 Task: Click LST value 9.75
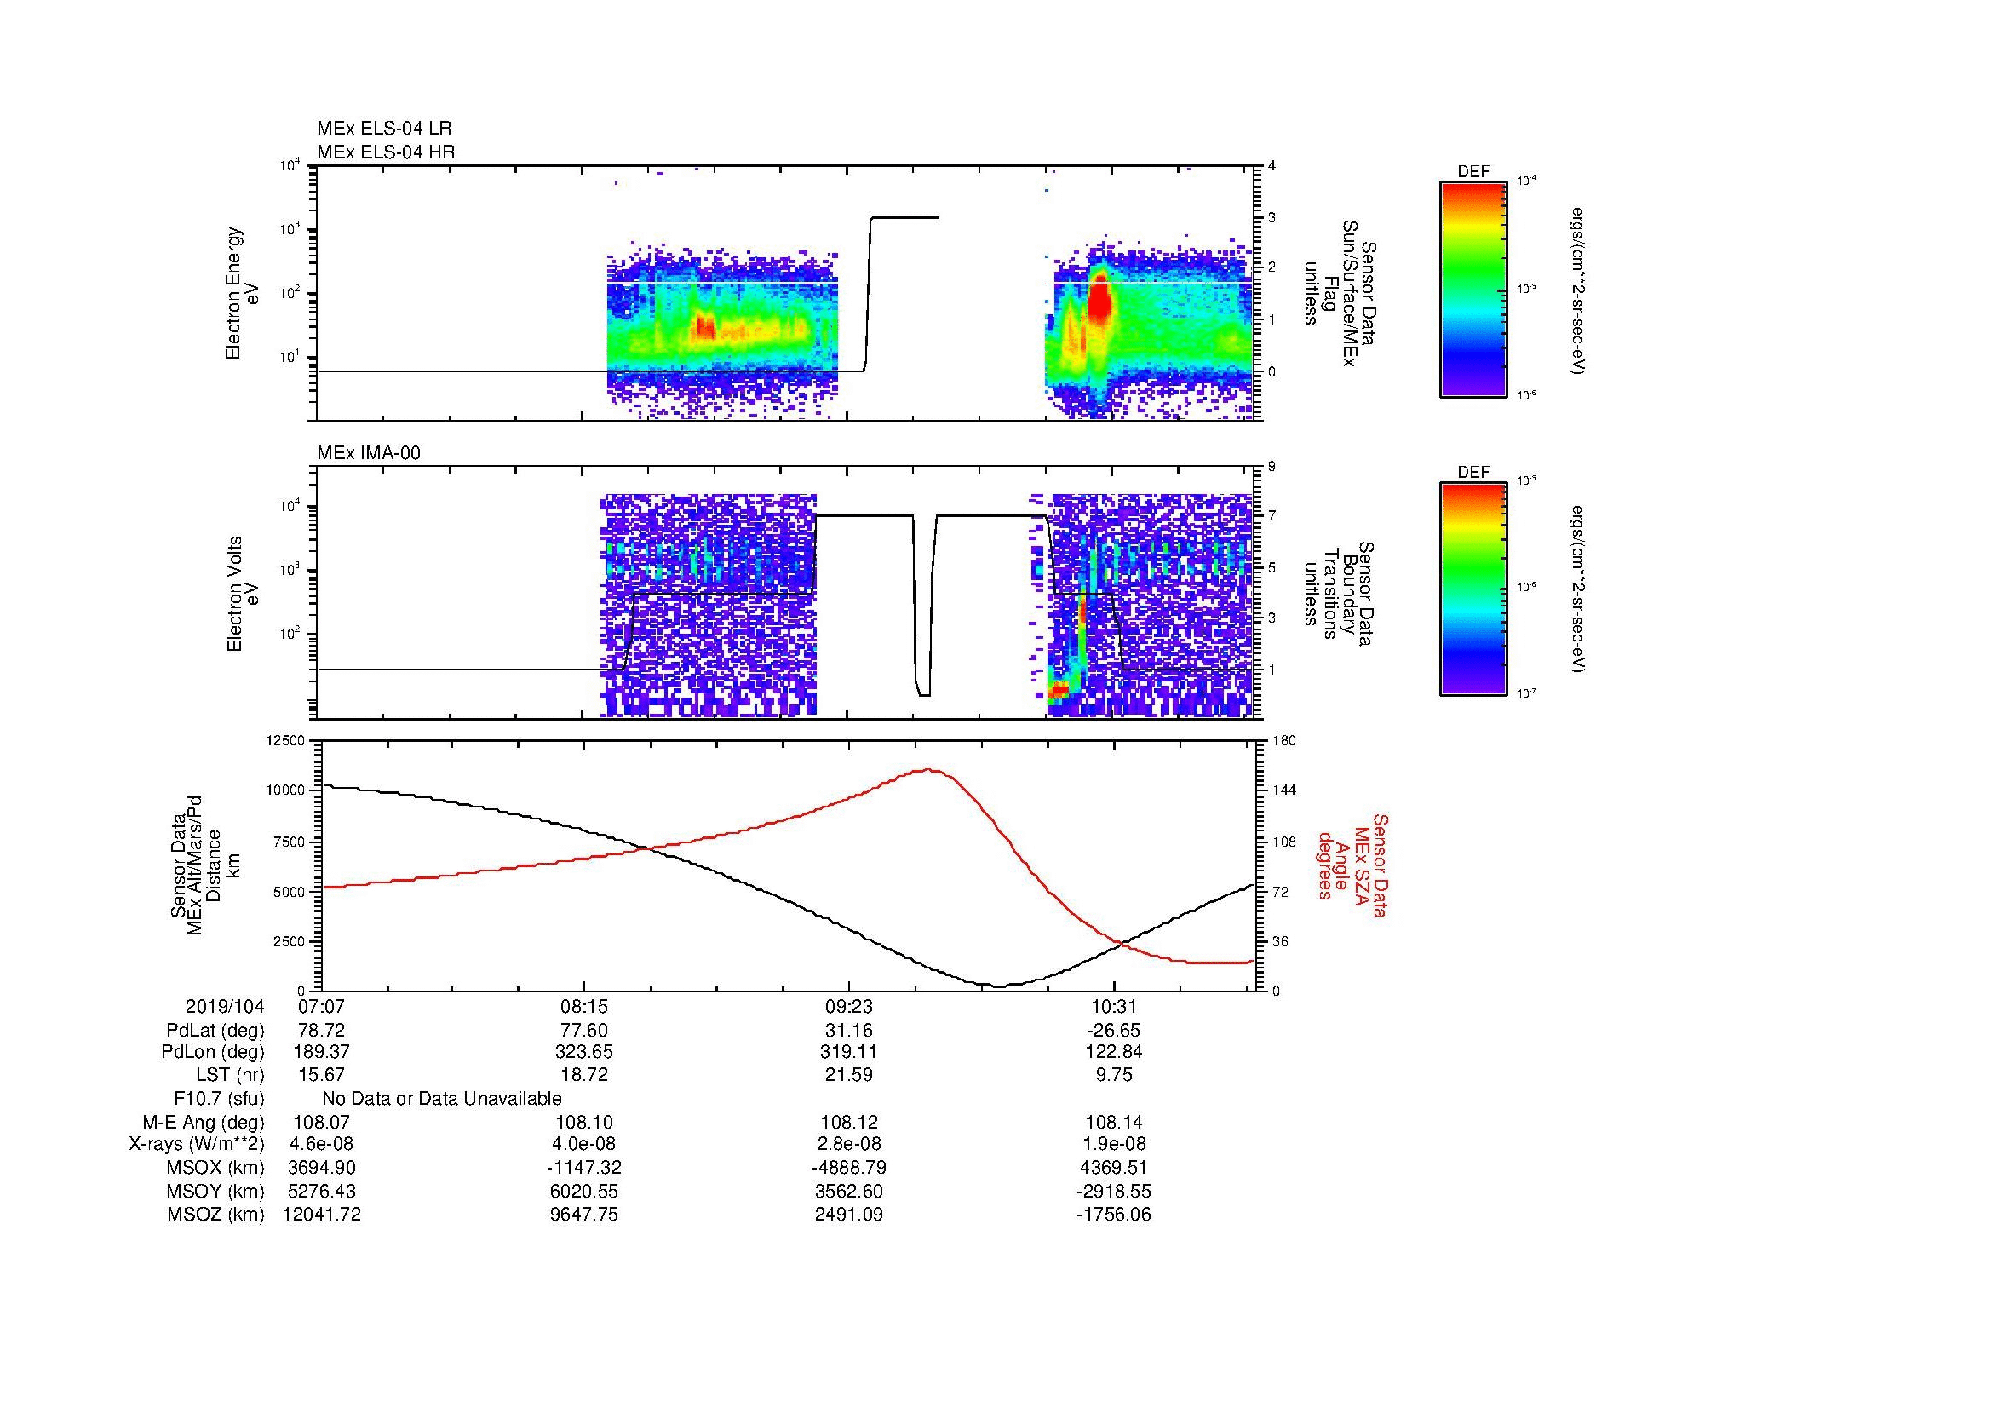click(1114, 1075)
